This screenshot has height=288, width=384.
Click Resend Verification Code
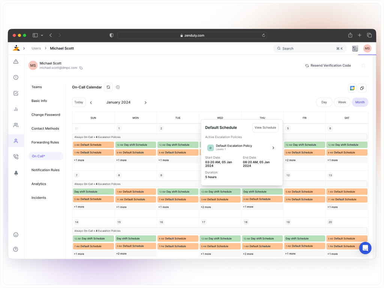coord(328,65)
